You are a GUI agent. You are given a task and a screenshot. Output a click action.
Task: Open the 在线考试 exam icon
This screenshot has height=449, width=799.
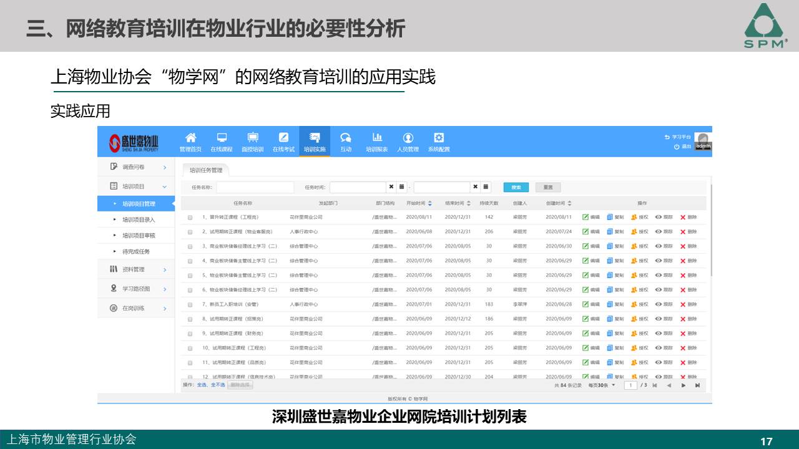tap(283, 138)
